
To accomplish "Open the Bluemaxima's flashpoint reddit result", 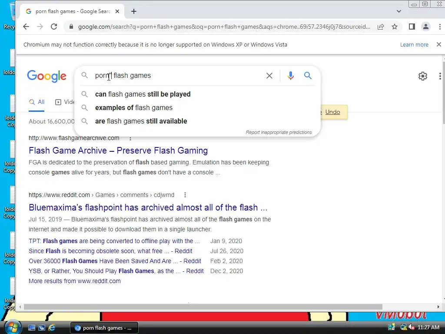I will tap(148, 207).
